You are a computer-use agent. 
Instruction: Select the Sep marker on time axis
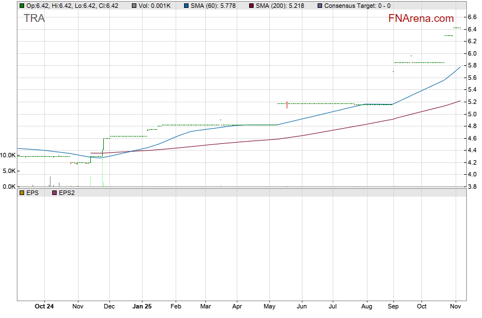tap(393, 306)
